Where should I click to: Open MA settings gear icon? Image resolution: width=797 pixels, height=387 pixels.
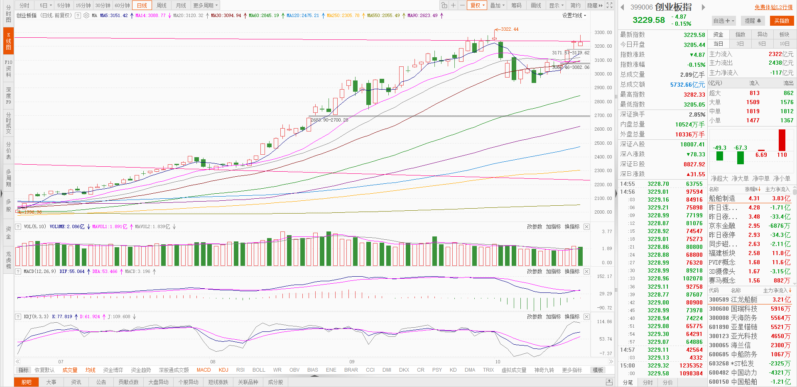tap(86, 15)
